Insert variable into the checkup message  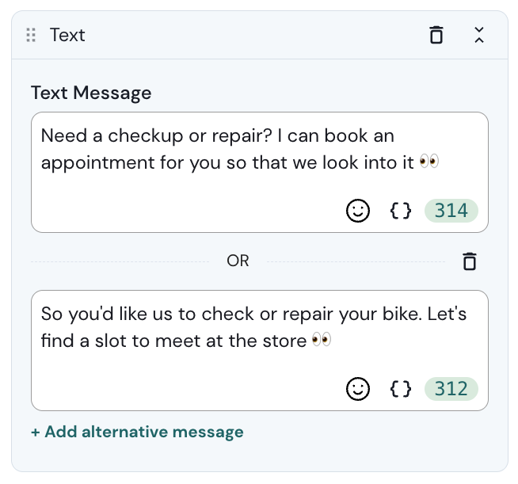pyautogui.click(x=401, y=211)
